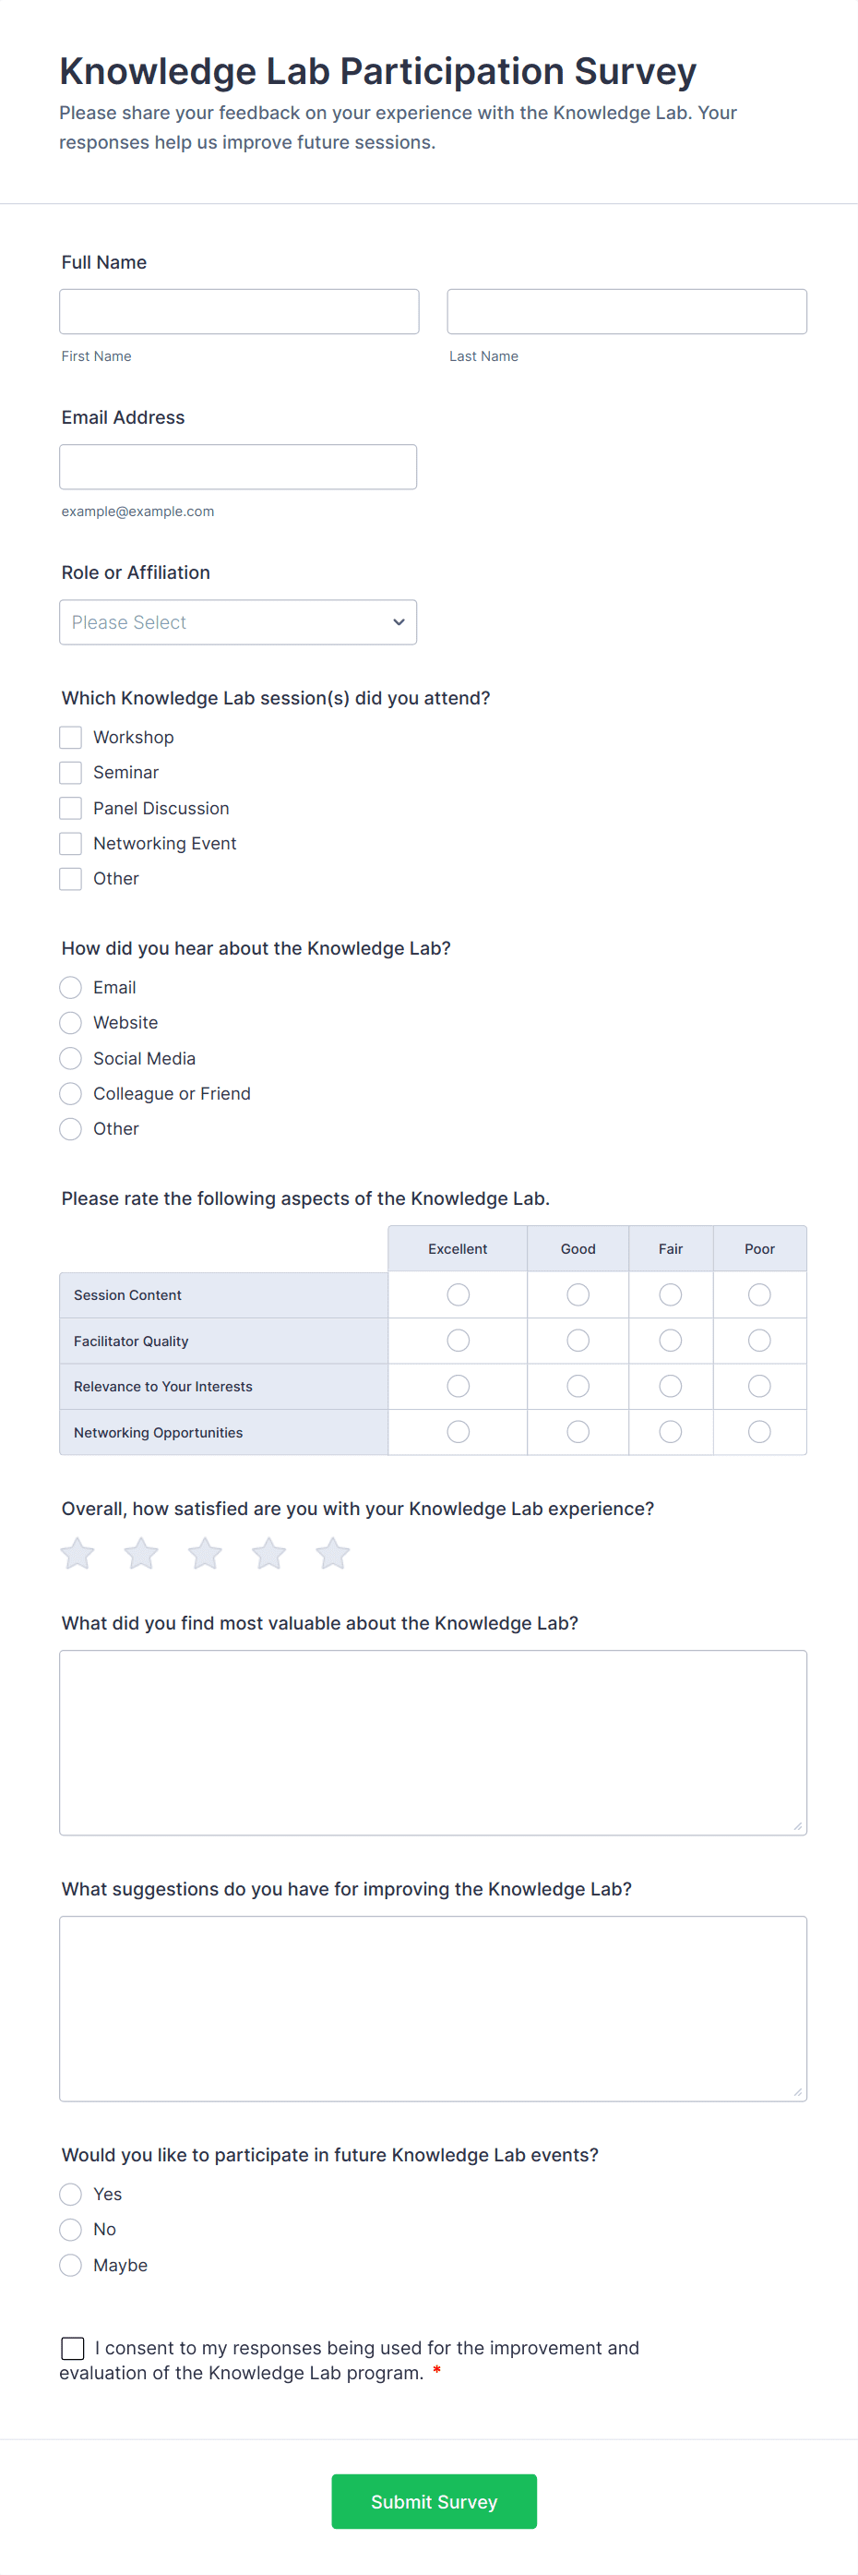Select the fifth star for overall satisfaction

click(333, 1553)
